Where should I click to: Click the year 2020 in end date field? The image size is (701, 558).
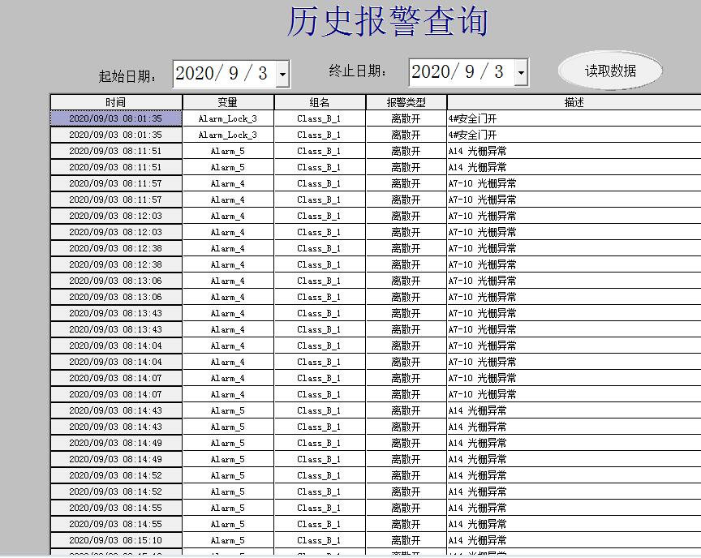pos(430,71)
